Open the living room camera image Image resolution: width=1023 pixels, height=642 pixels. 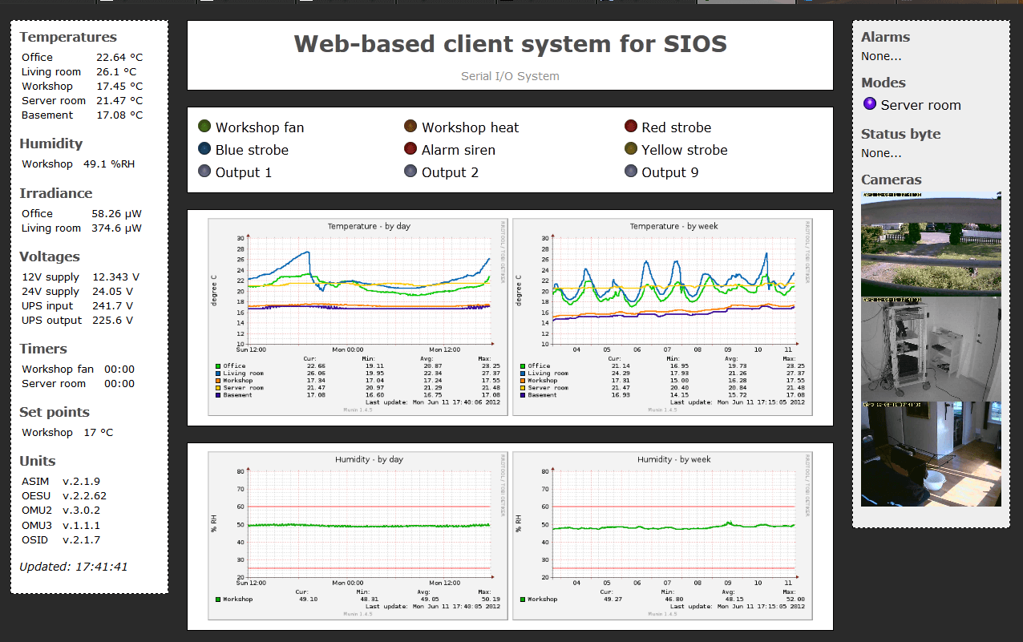click(x=931, y=454)
